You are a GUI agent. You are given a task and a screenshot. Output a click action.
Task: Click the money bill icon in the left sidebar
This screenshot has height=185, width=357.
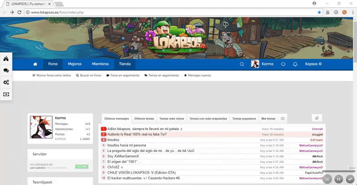6,94
